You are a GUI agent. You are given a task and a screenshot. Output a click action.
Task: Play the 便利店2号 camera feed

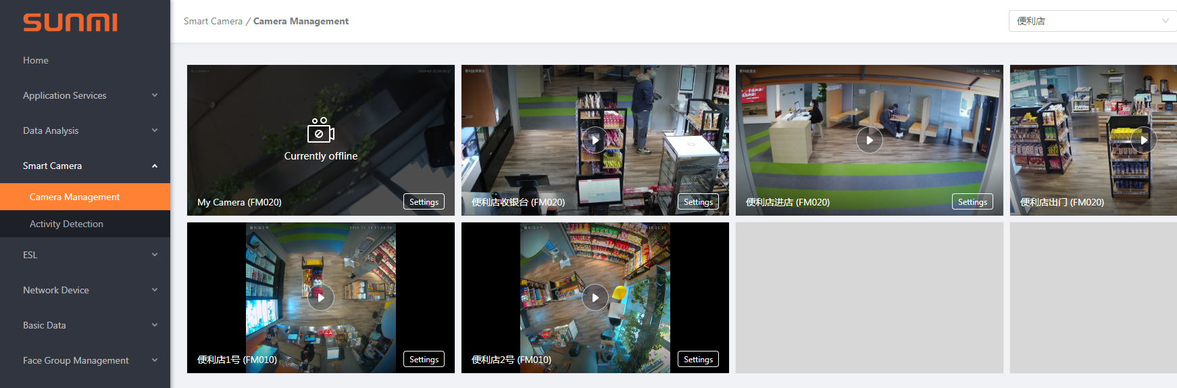coord(595,297)
